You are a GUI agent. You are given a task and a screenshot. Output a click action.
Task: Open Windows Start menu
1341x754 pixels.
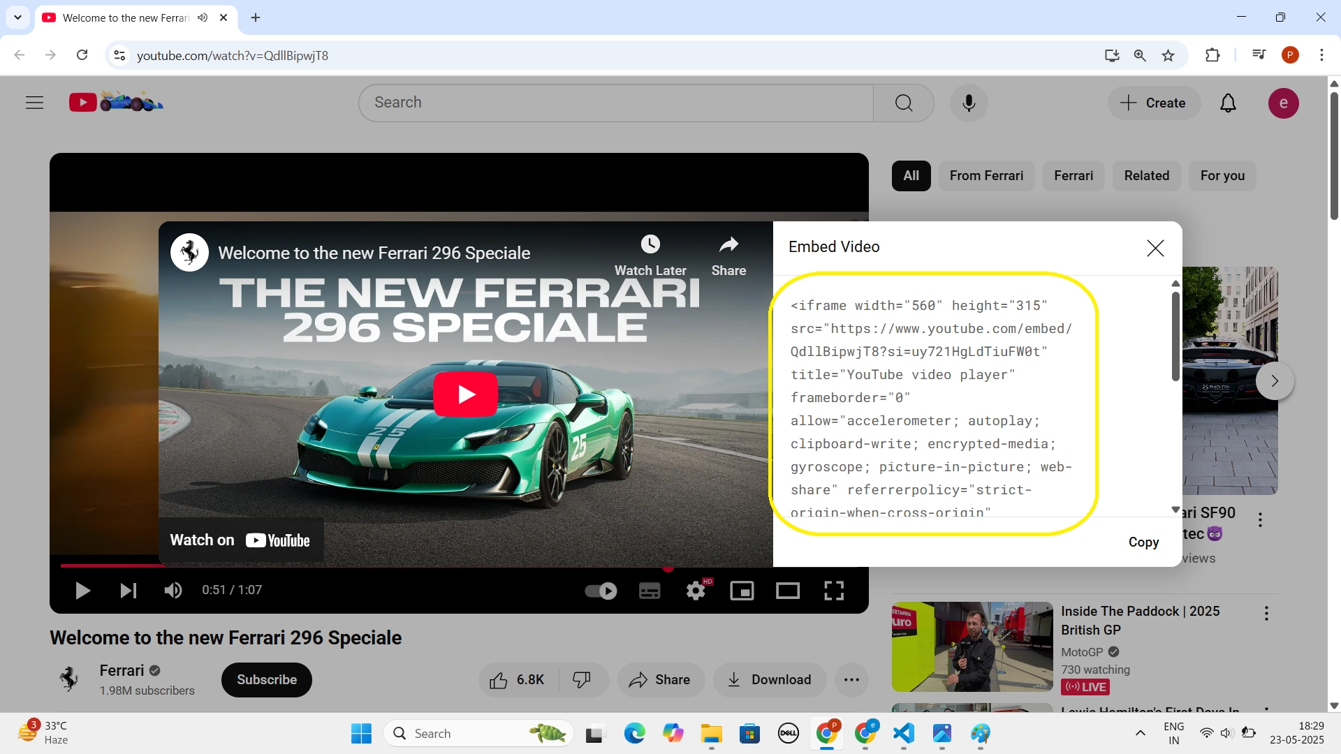coord(361,734)
